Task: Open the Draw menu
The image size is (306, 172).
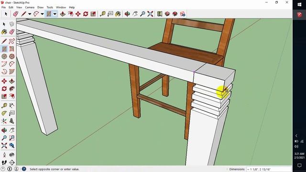Action: [40, 7]
